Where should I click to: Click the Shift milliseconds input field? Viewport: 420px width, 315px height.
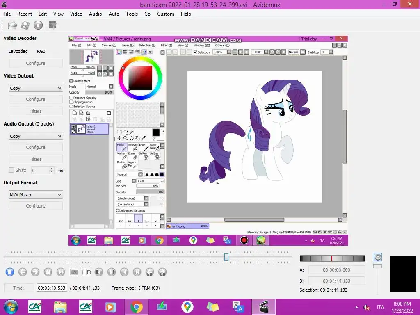point(40,170)
